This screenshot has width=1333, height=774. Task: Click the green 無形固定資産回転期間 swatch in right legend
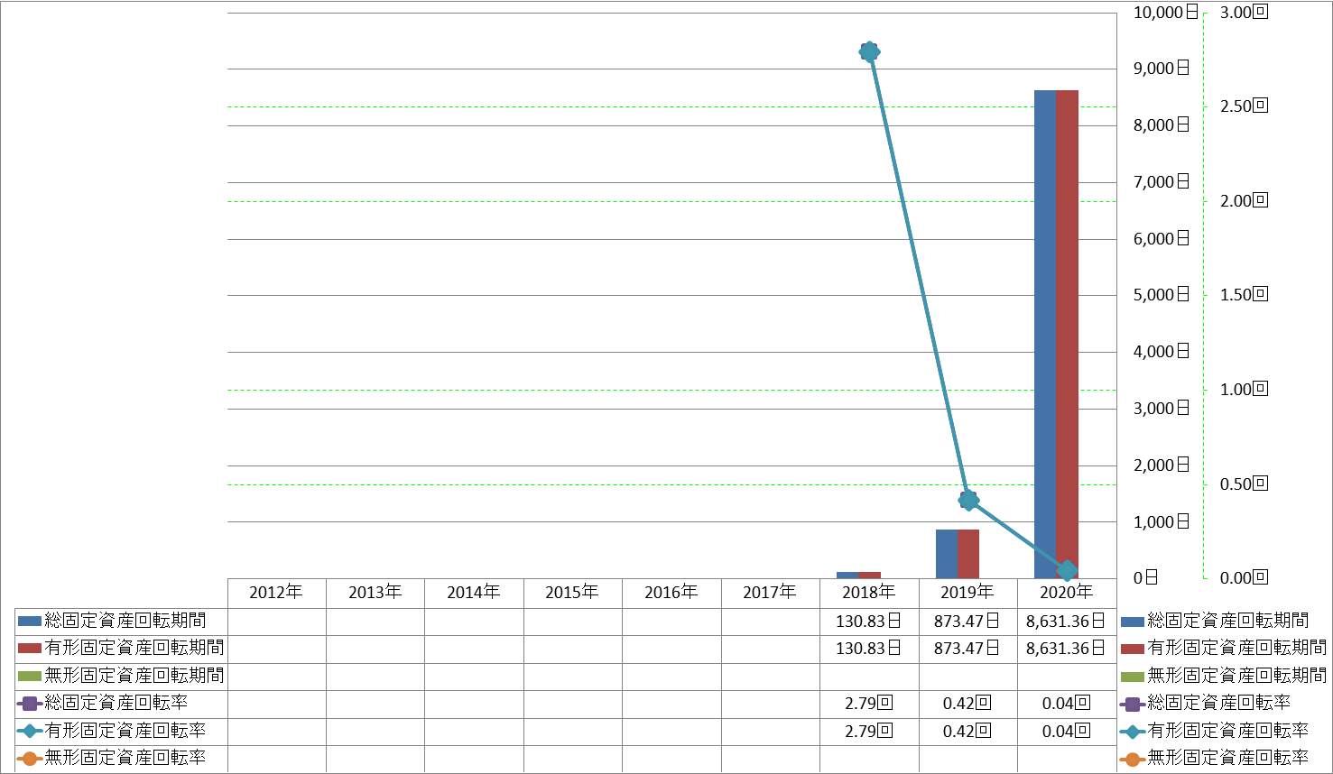point(1133,677)
